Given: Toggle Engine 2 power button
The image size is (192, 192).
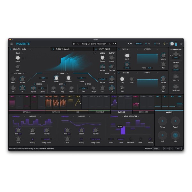Looking at the screenshot, I should pyautogui.click(x=53, y=49).
